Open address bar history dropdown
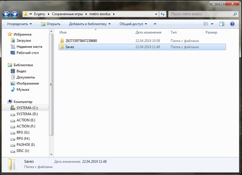The image size is (242, 175). 156,14
